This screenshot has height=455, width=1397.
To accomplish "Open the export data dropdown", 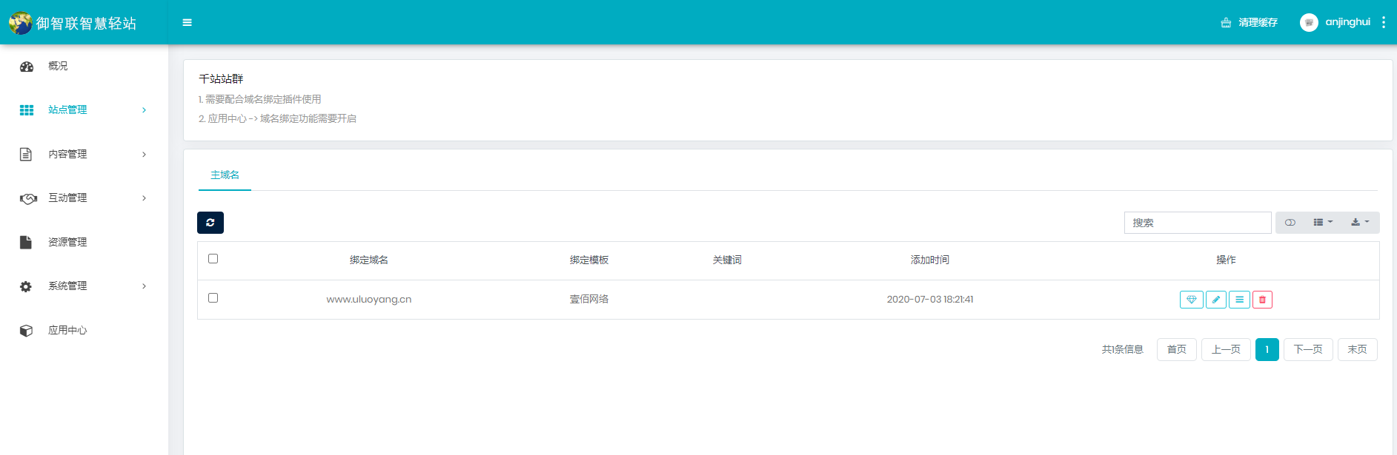I will (1360, 223).
